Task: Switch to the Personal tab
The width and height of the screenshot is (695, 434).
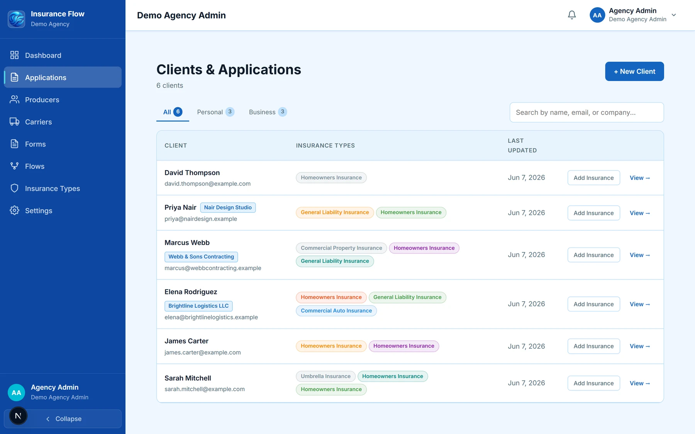Action: [215, 112]
